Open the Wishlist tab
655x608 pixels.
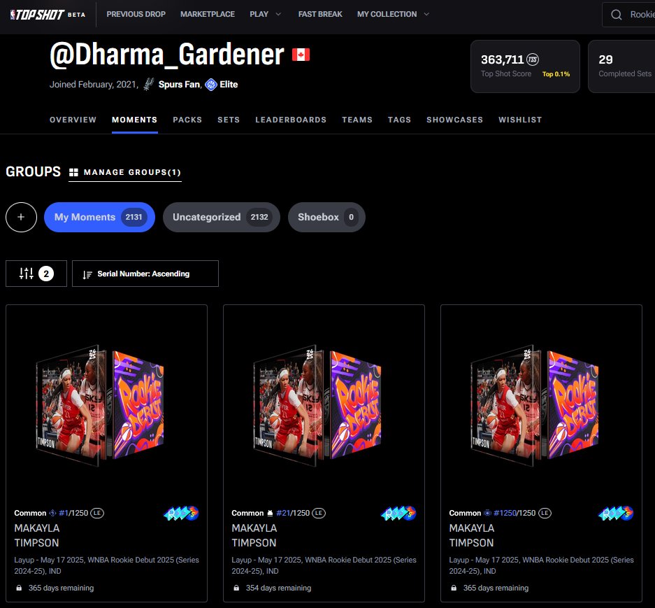[520, 120]
